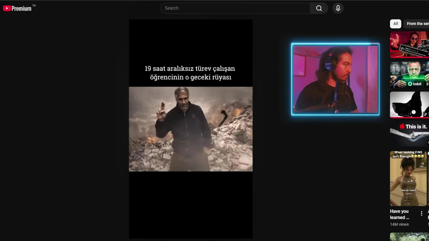Open the black and white silhouette thumbnail

point(410,105)
